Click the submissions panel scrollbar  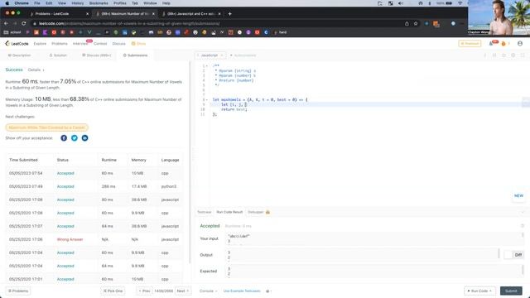coord(190,162)
